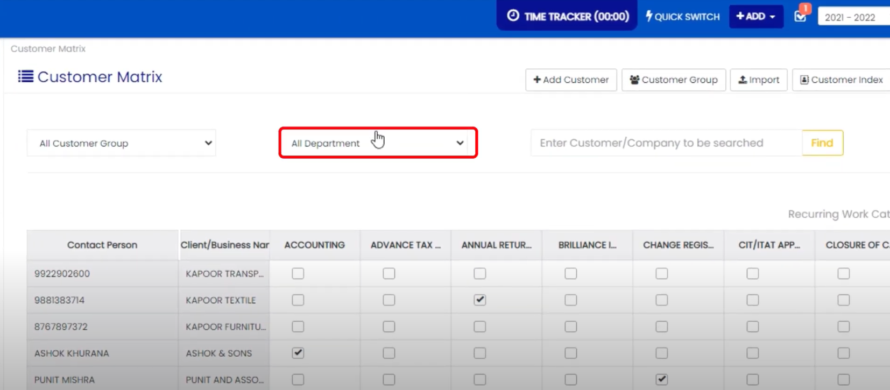
Task: Click client name KAPOOR TEXTILE
Action: (221, 300)
